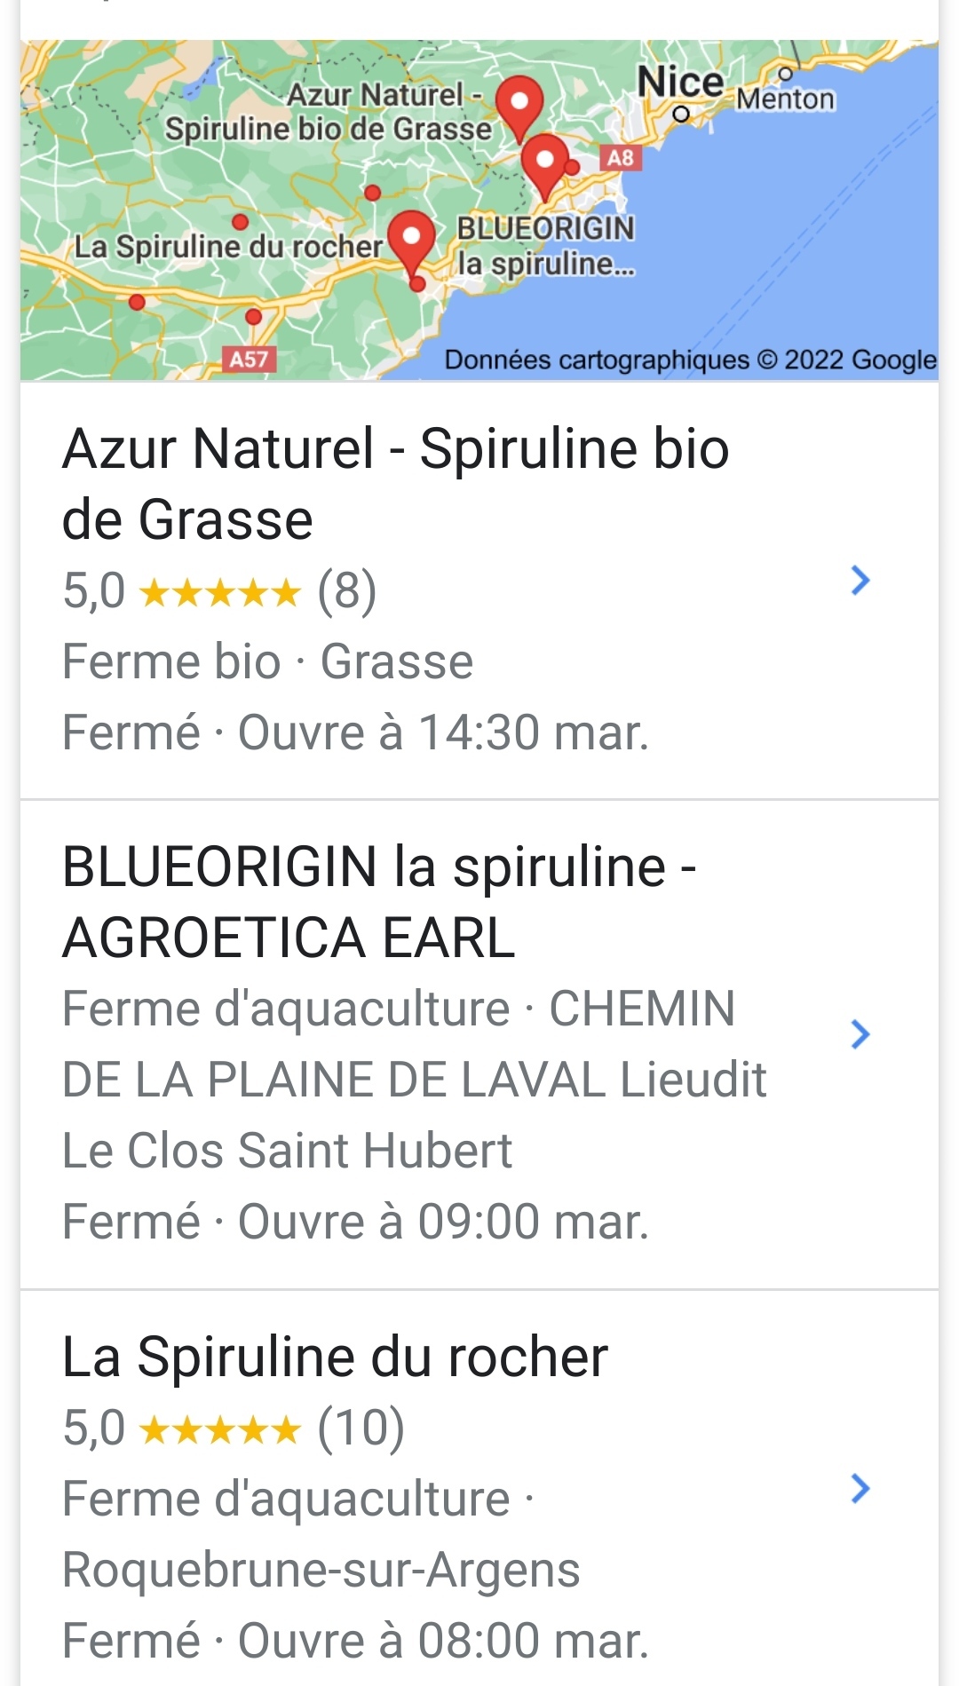The width and height of the screenshot is (959, 1686).
Task: Click the small red dot nearest the A57 shield
Action: tap(254, 316)
